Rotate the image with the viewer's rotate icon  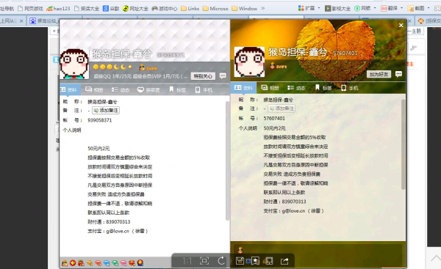click(x=221, y=261)
